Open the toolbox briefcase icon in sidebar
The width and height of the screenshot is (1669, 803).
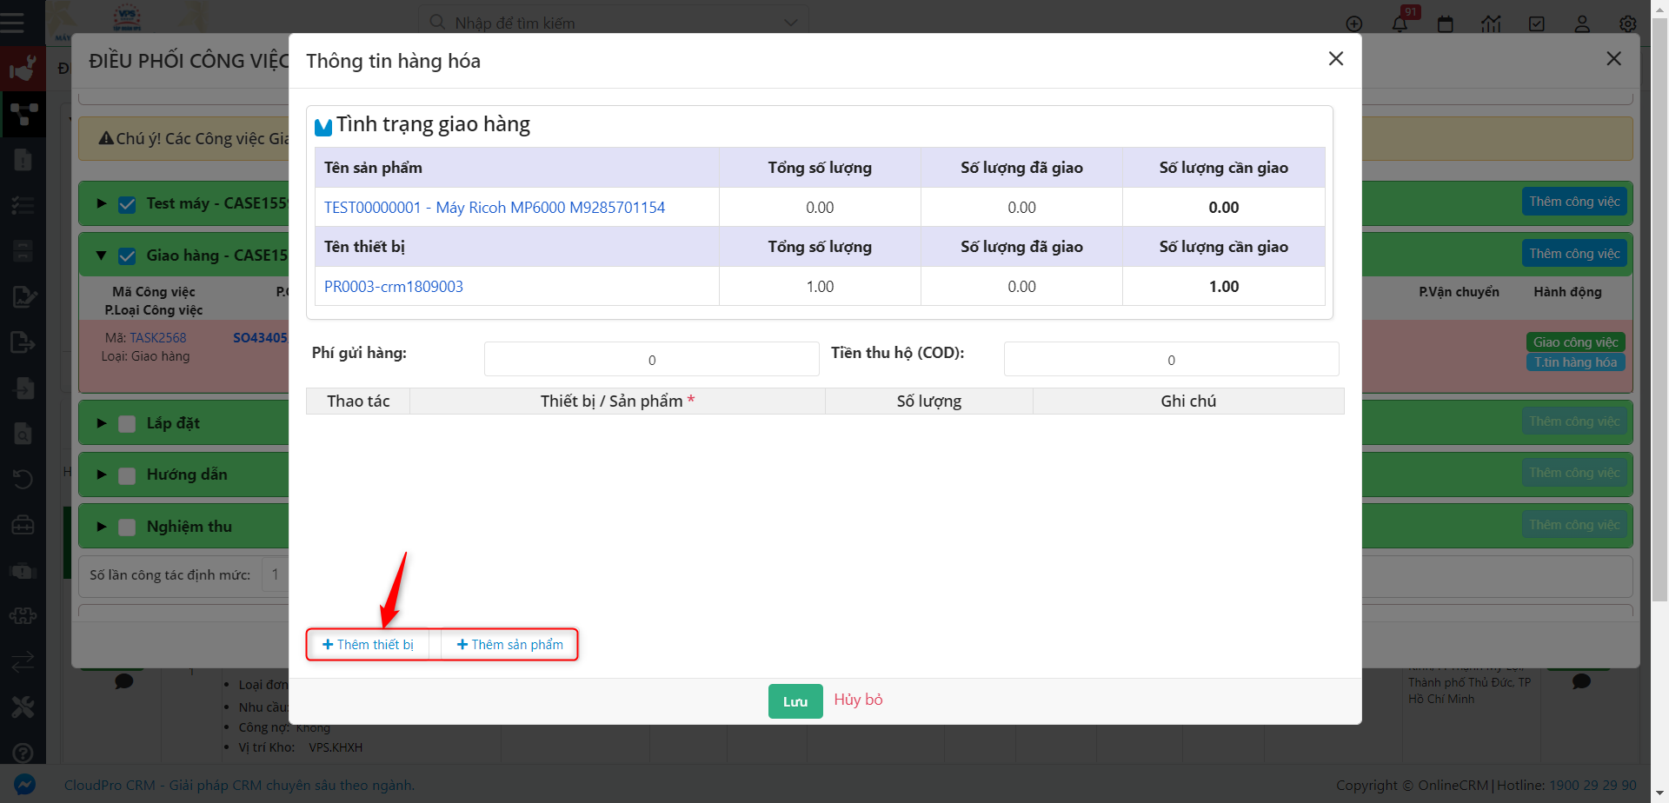(23, 525)
